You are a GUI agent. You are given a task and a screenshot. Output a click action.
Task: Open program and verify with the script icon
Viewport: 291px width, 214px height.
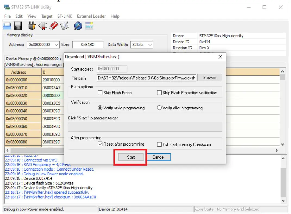64,26
